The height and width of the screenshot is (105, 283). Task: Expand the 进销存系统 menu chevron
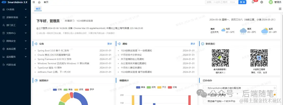pyautogui.click(x=26, y=17)
